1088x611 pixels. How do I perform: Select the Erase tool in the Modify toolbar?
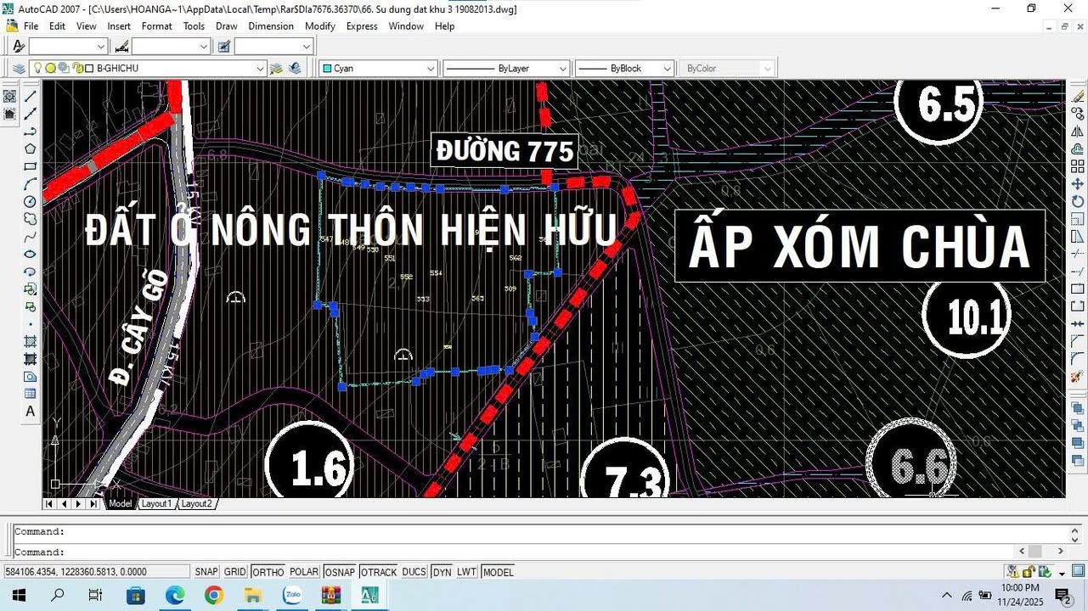(1076, 95)
